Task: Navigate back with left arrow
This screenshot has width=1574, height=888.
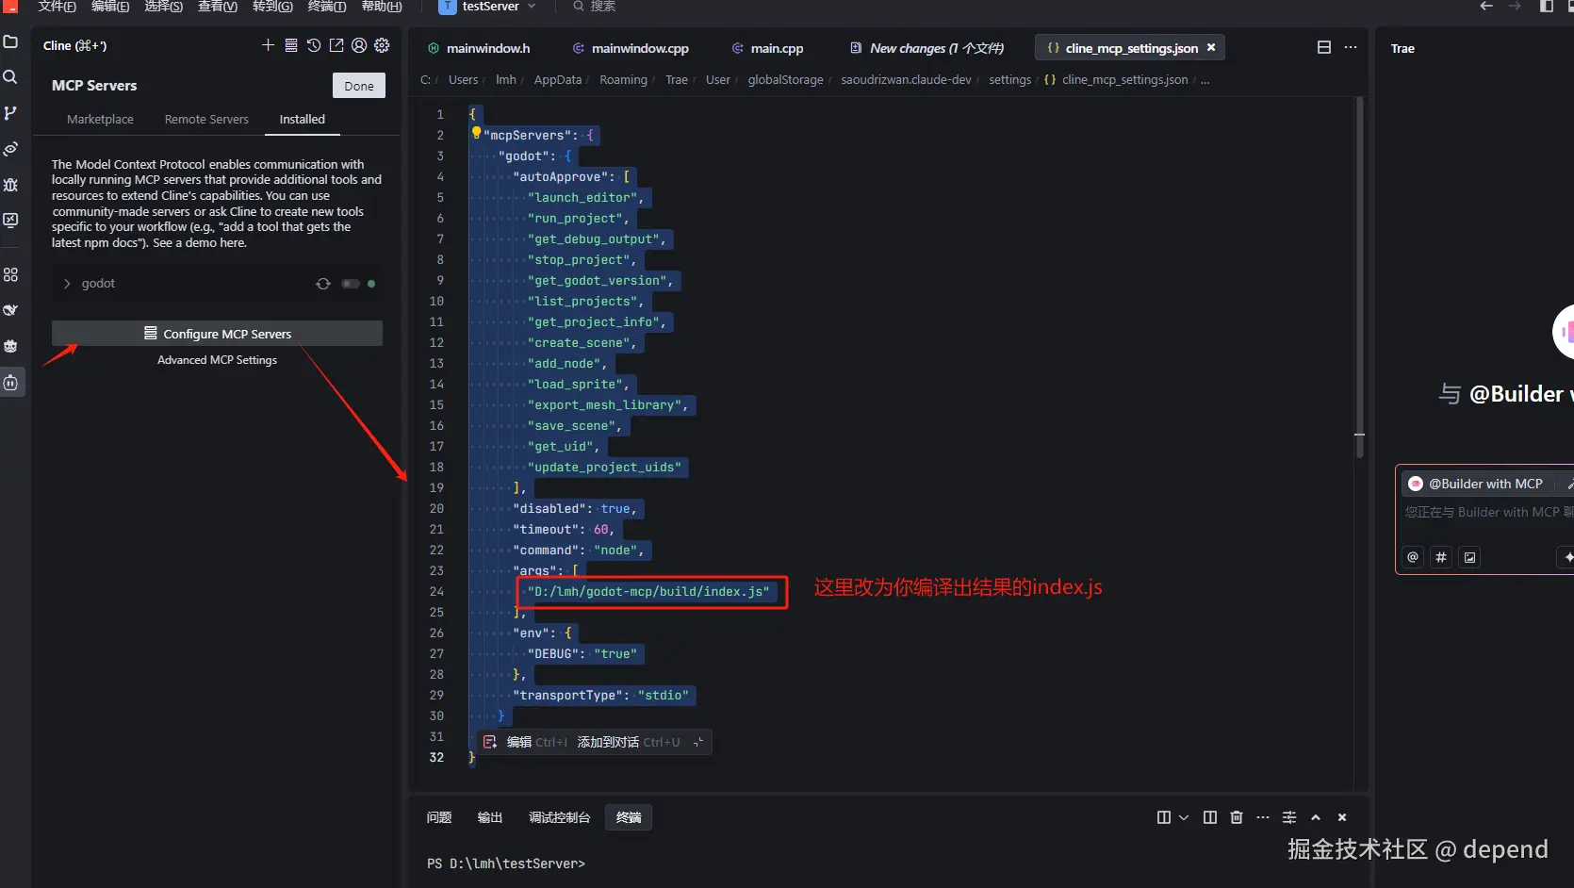Action: click(1486, 7)
